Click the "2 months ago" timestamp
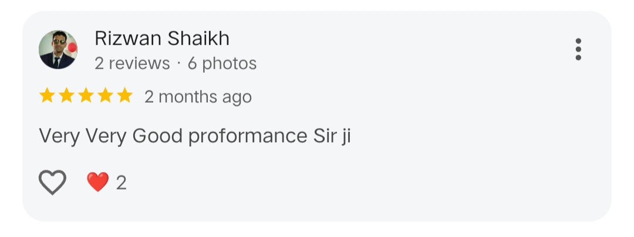The width and height of the screenshot is (634, 237). coord(198,97)
